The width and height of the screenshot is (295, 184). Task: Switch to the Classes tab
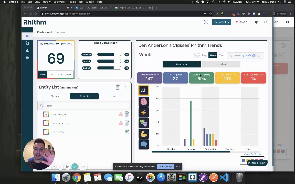click(x=55, y=96)
